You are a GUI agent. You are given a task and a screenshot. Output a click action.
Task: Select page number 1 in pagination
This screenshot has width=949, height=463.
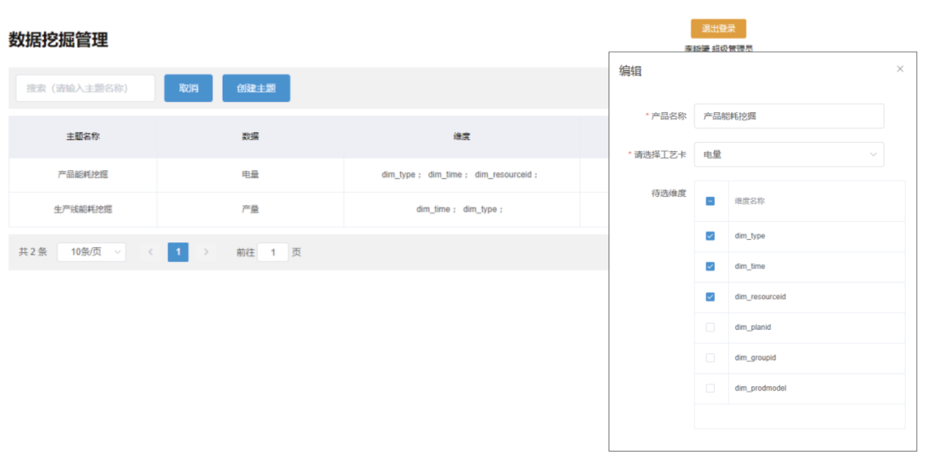178,252
